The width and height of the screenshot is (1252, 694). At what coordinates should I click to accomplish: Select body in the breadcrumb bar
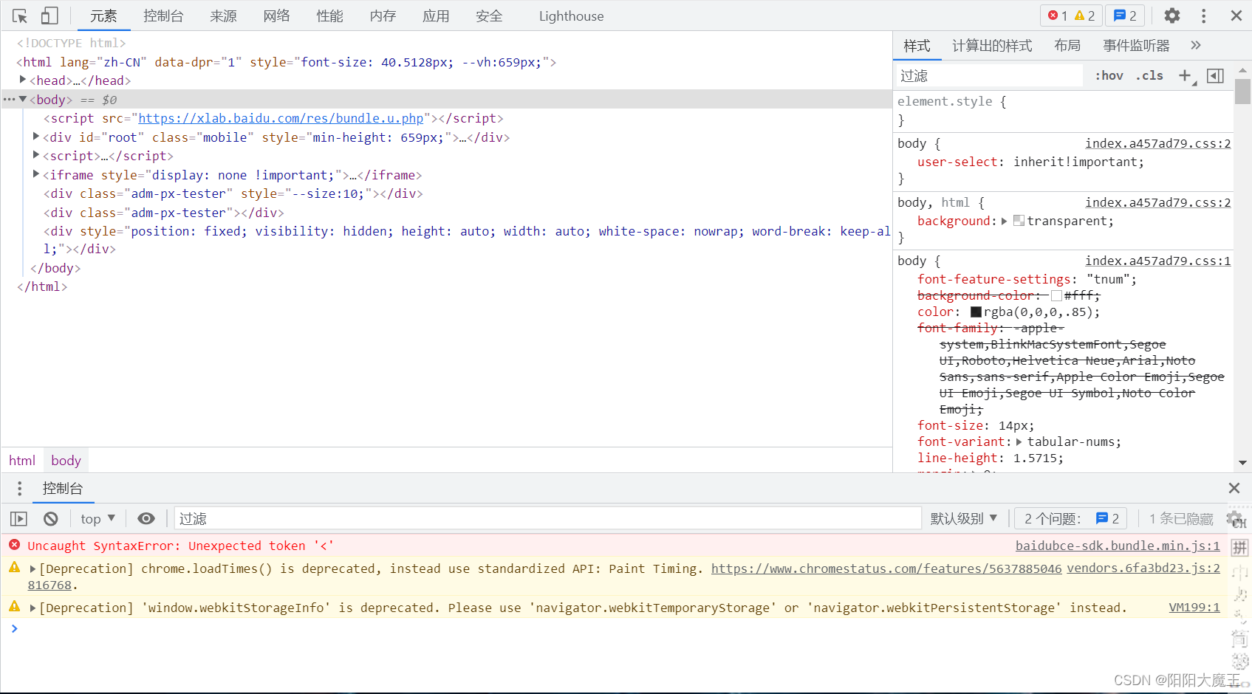[x=66, y=460]
